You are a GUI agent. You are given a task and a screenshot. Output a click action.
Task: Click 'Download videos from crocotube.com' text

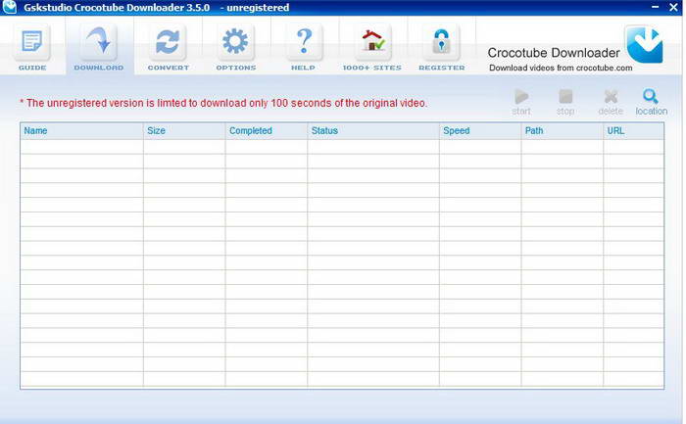(x=561, y=68)
